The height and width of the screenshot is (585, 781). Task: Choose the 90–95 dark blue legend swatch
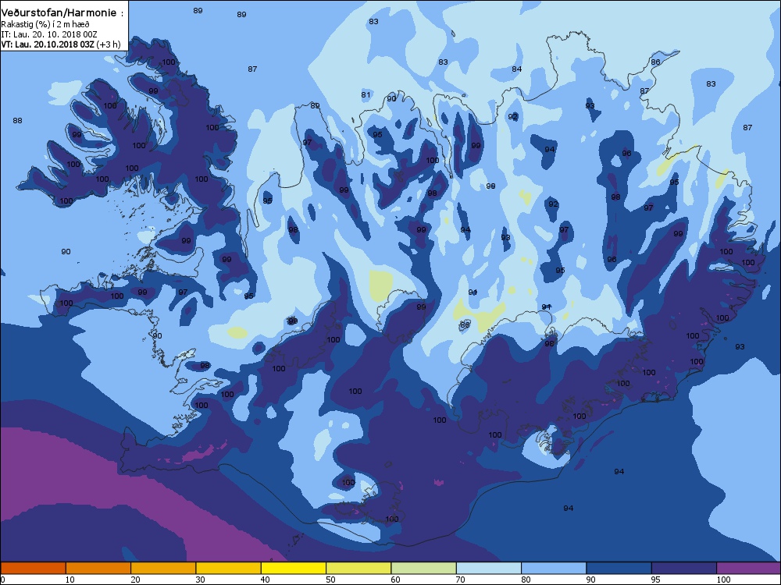coord(619,568)
